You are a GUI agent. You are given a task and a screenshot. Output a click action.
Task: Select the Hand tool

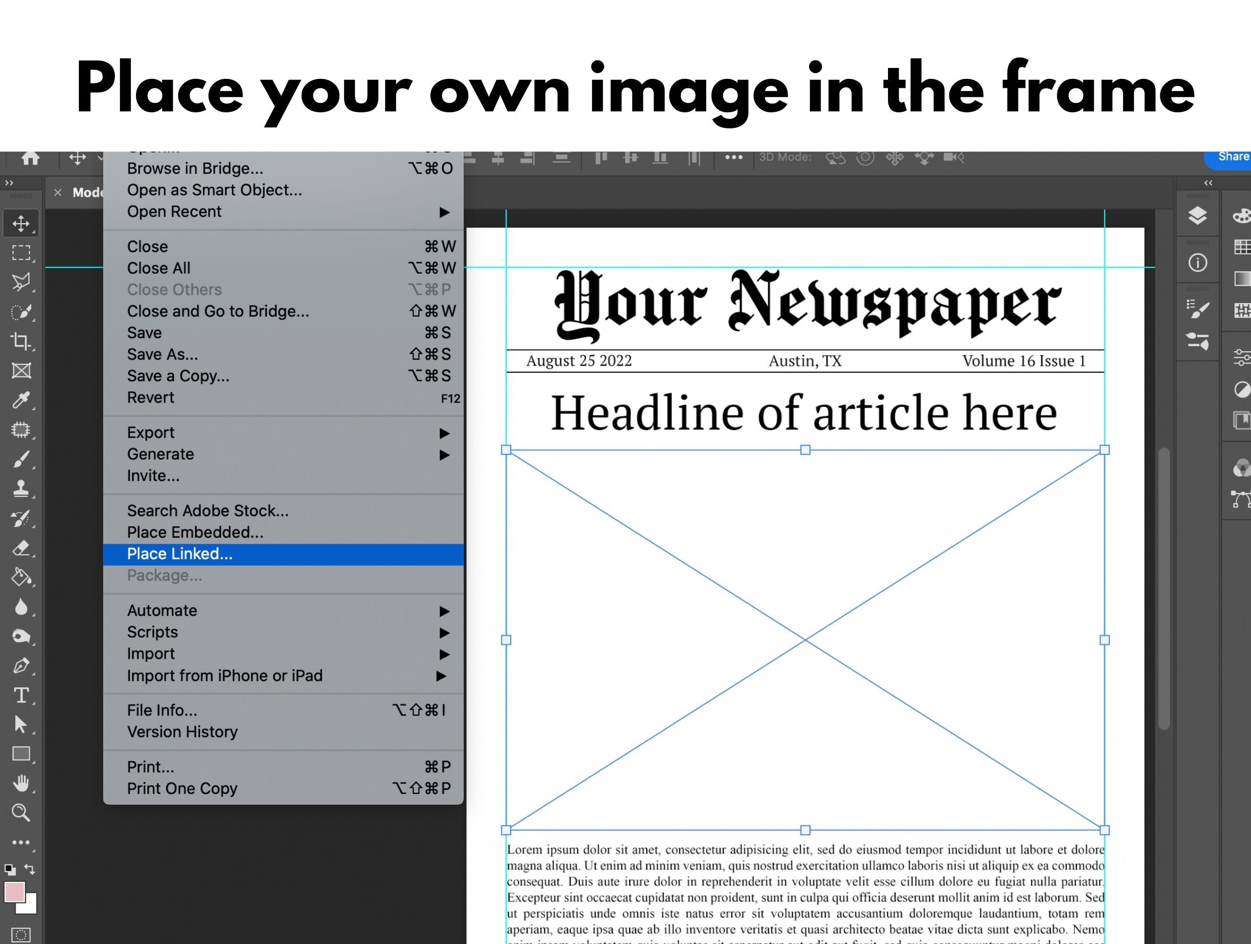[22, 784]
